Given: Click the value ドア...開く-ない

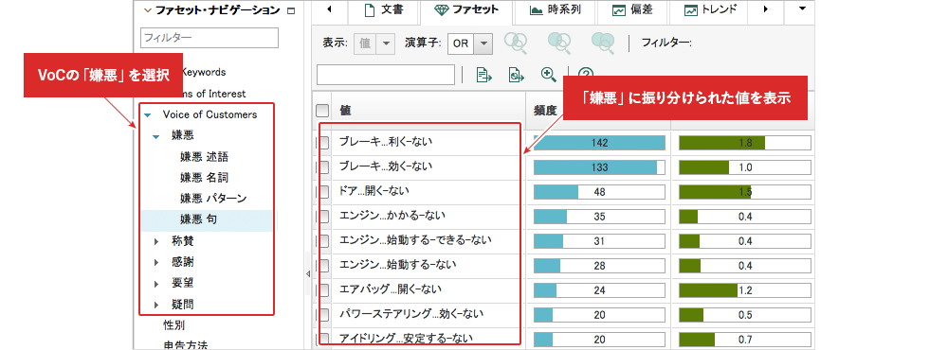Looking at the screenshot, I should tap(374, 191).
